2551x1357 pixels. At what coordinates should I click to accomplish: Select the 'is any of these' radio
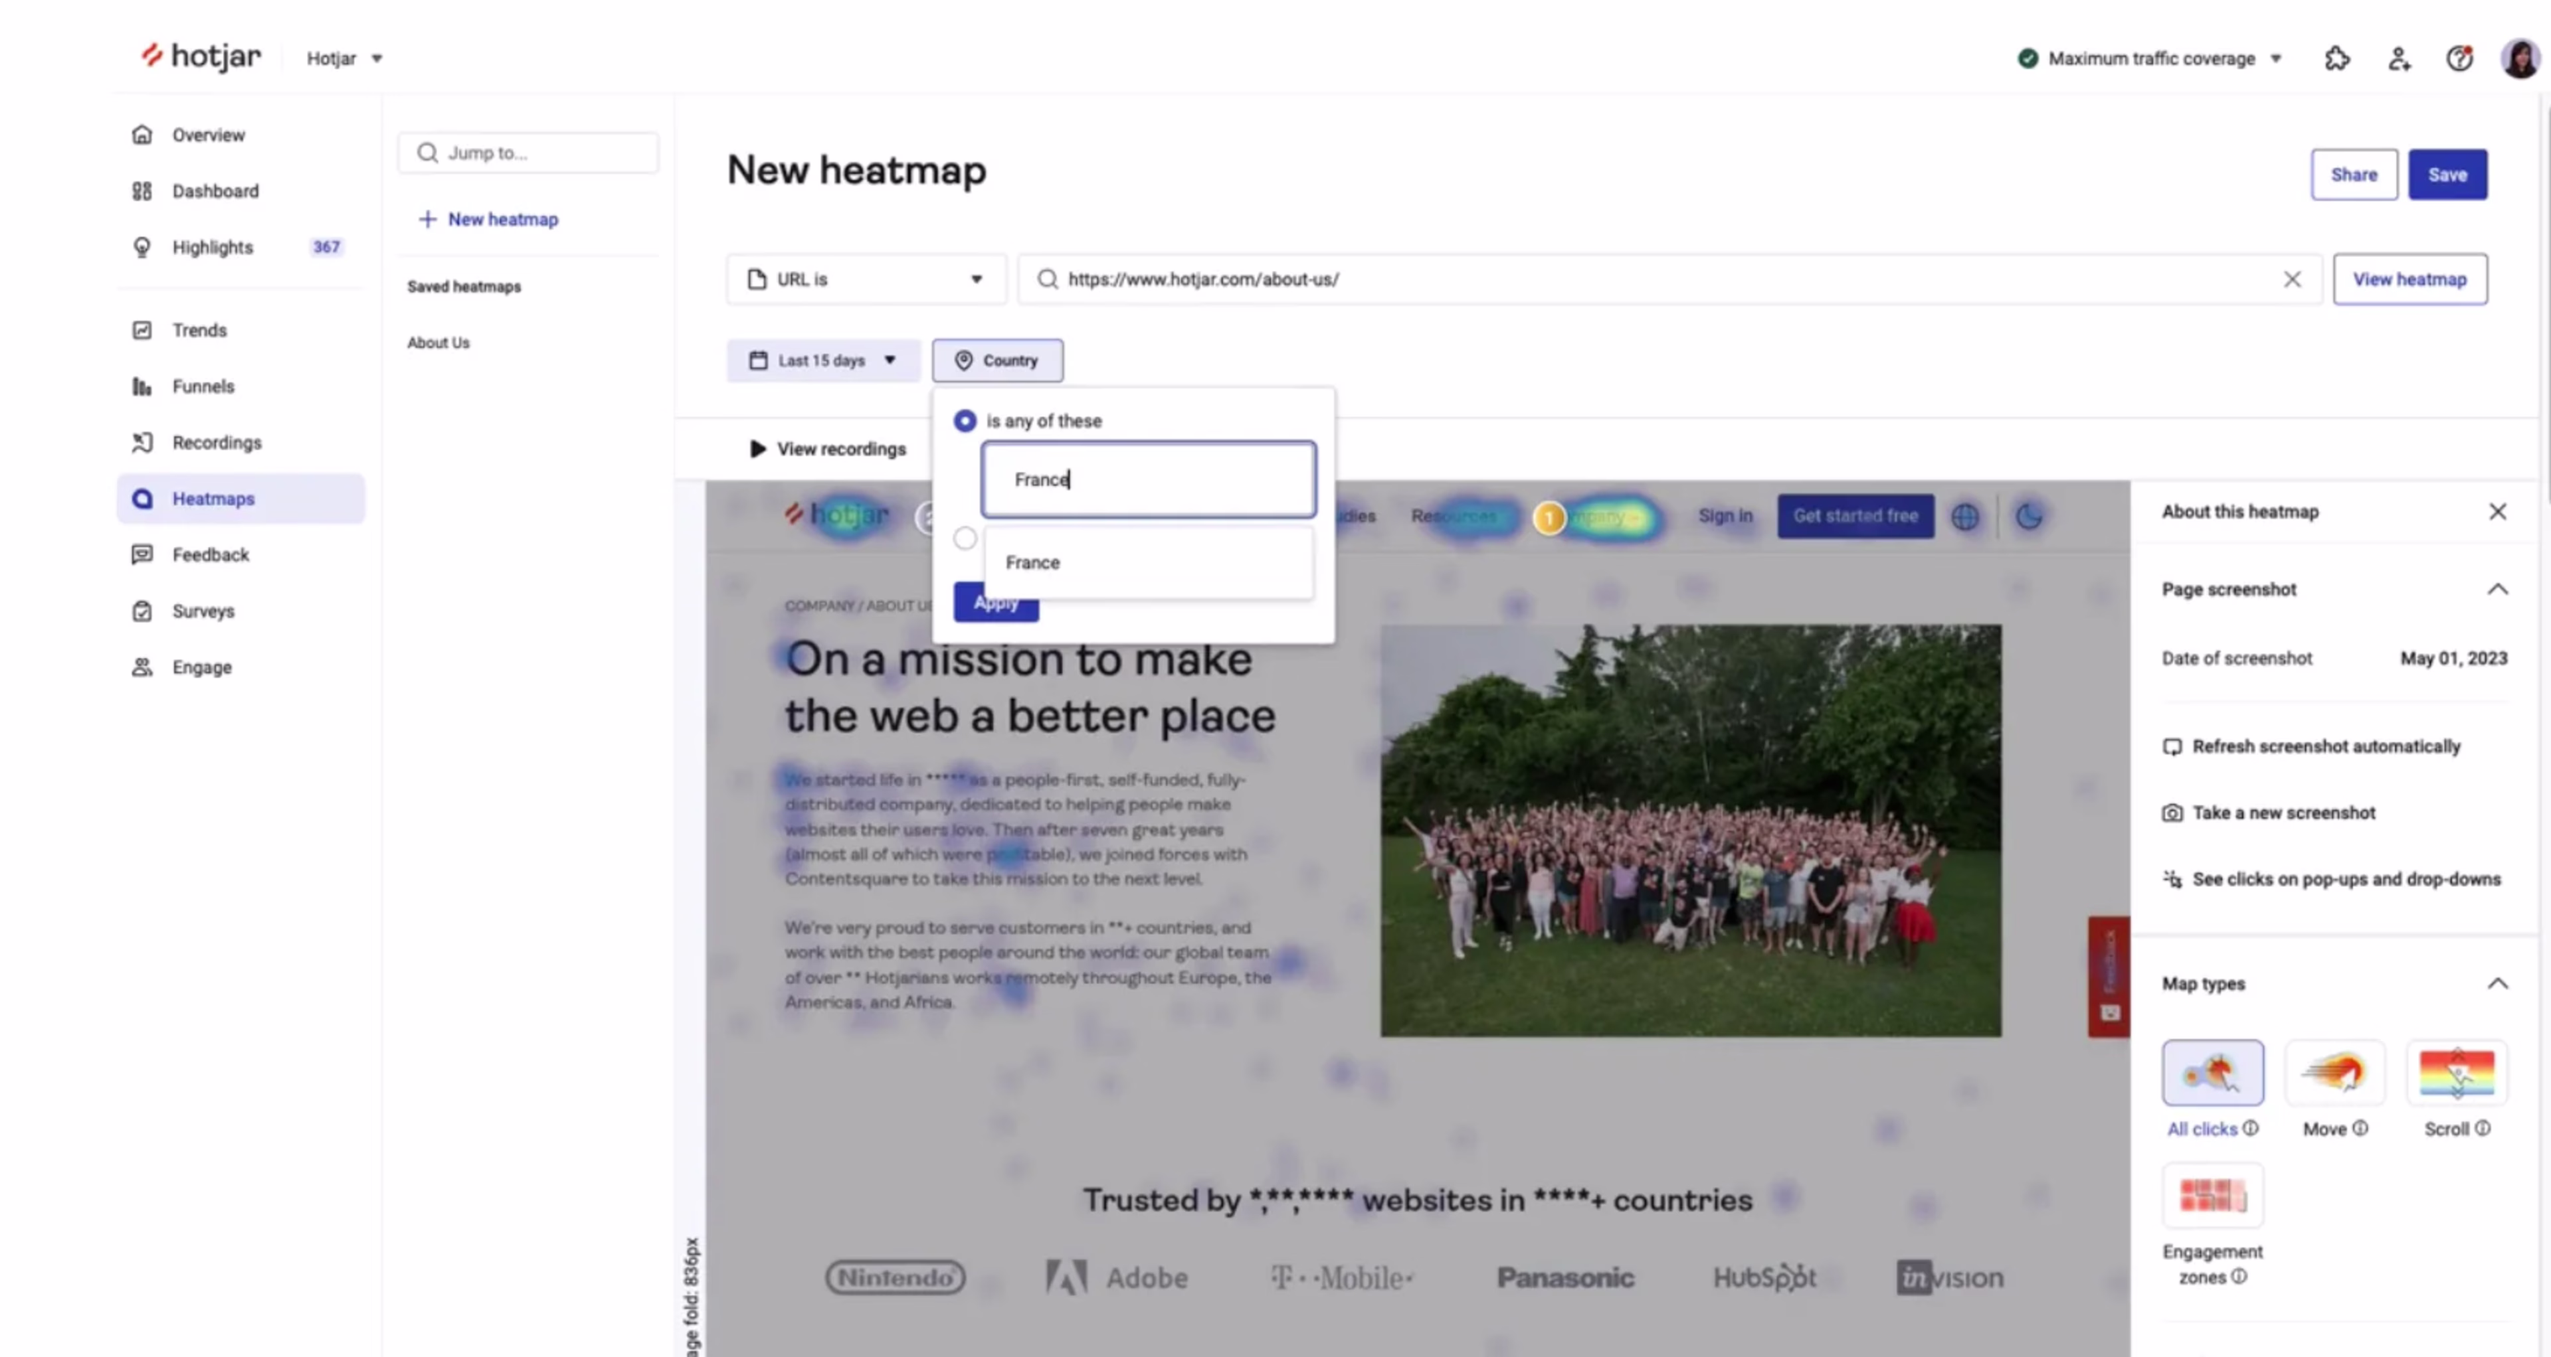(965, 421)
